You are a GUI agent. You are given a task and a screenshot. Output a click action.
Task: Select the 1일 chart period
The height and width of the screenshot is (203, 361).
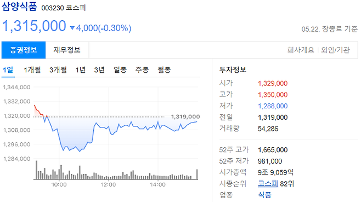[x=8, y=70]
